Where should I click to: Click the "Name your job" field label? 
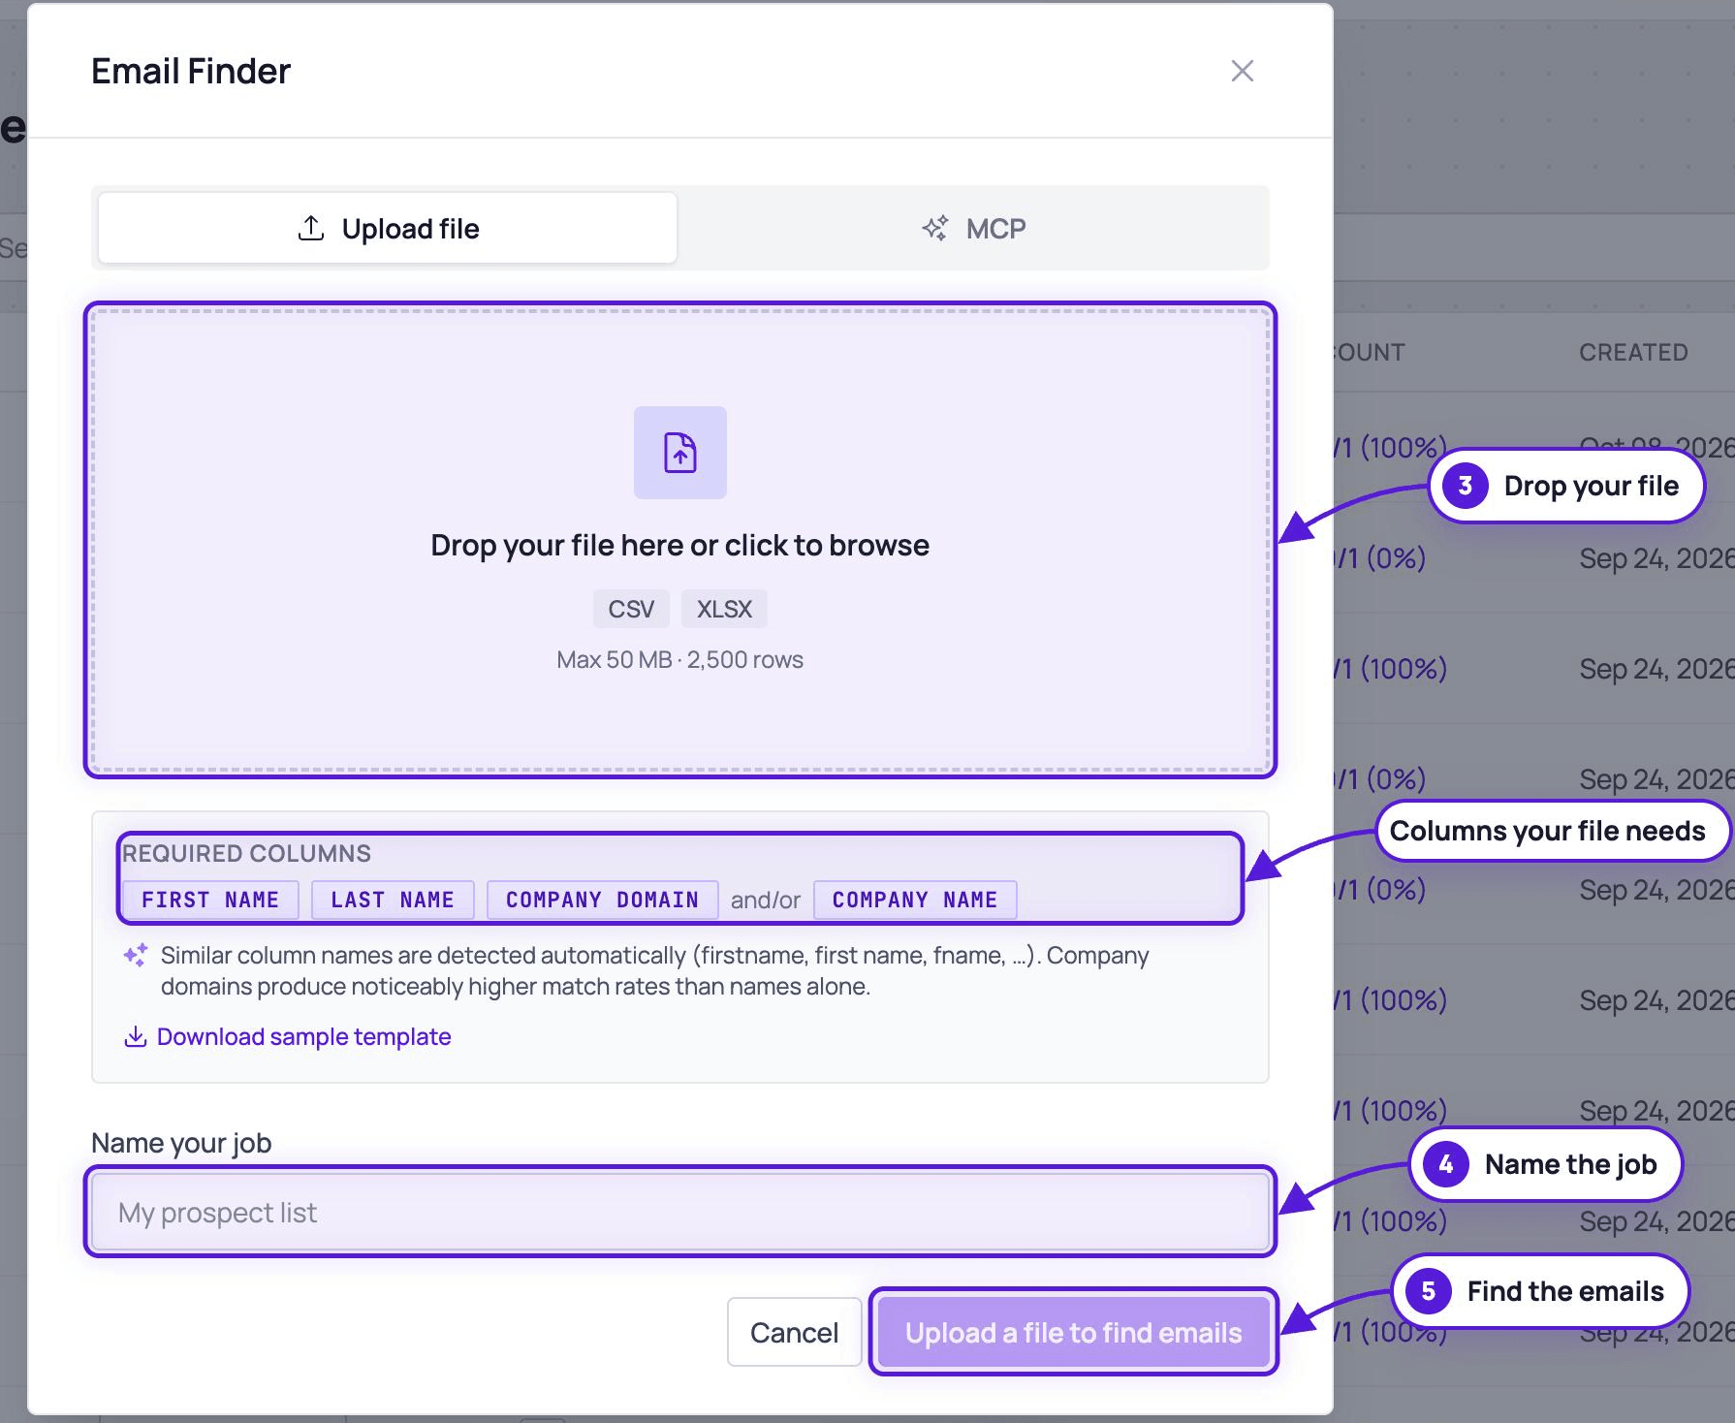(x=181, y=1143)
